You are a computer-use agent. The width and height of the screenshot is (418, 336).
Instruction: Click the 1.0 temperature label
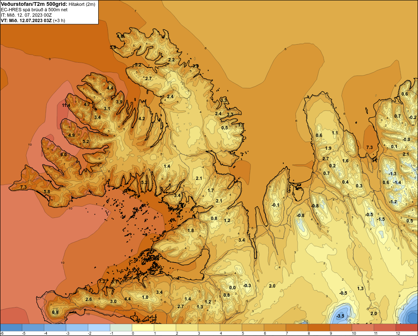click(x=145, y=297)
